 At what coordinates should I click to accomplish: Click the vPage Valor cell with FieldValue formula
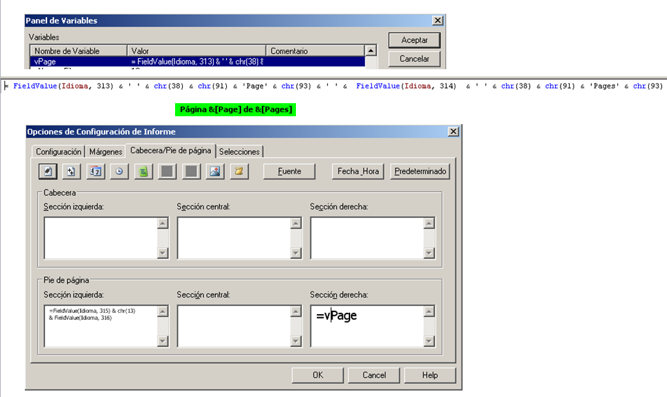197,61
